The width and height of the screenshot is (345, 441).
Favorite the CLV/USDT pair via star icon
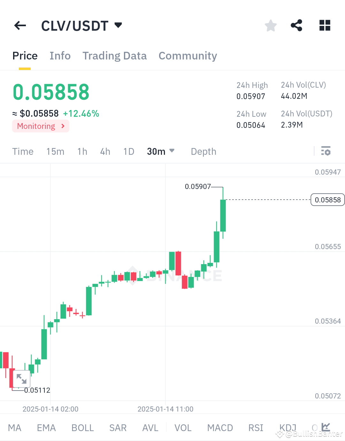(271, 26)
